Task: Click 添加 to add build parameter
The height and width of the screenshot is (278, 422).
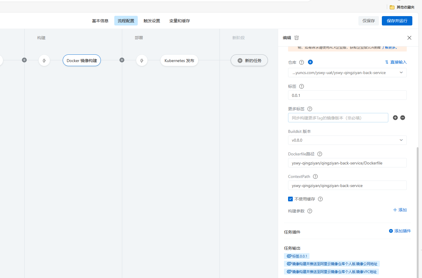Action: pyautogui.click(x=400, y=210)
